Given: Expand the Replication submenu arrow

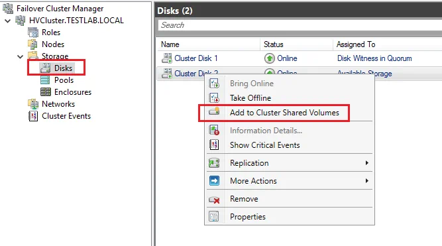Looking at the screenshot, I should (366, 162).
